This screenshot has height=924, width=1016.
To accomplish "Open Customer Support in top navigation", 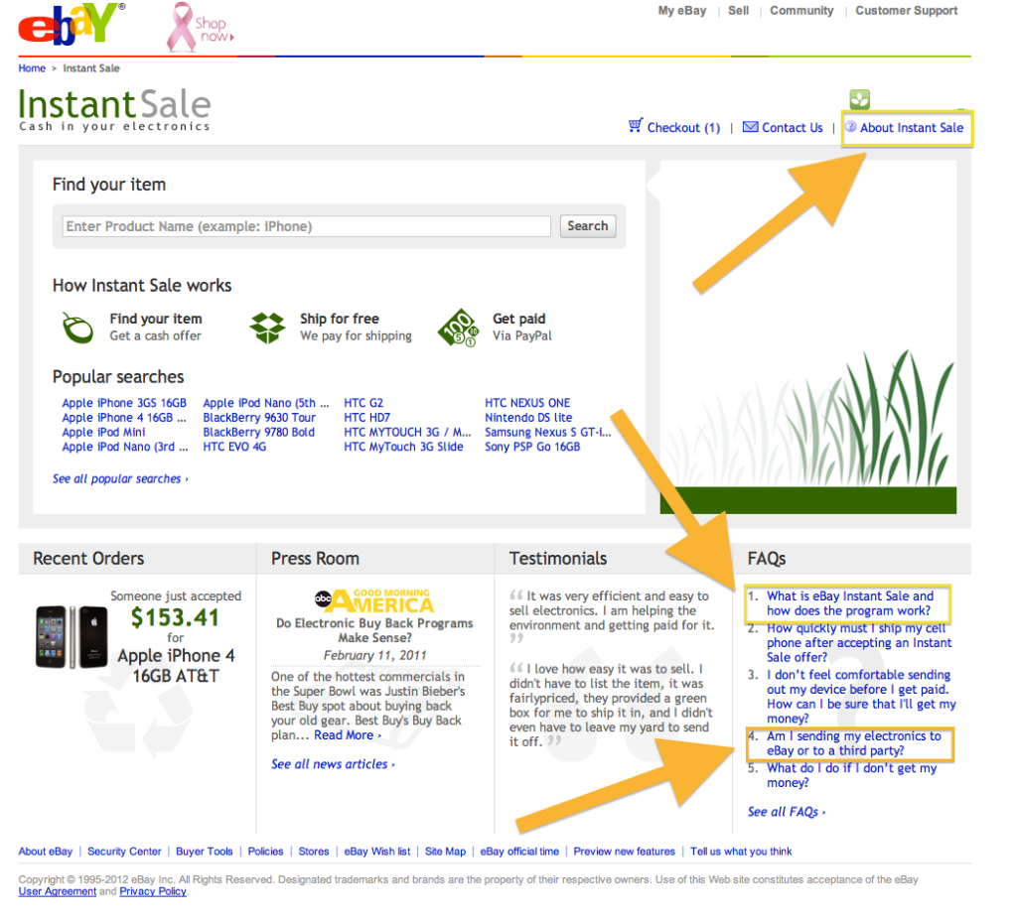I will click(x=907, y=10).
